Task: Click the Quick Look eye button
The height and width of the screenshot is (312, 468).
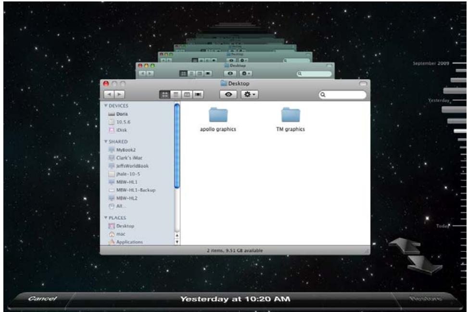Action: pyautogui.click(x=228, y=94)
